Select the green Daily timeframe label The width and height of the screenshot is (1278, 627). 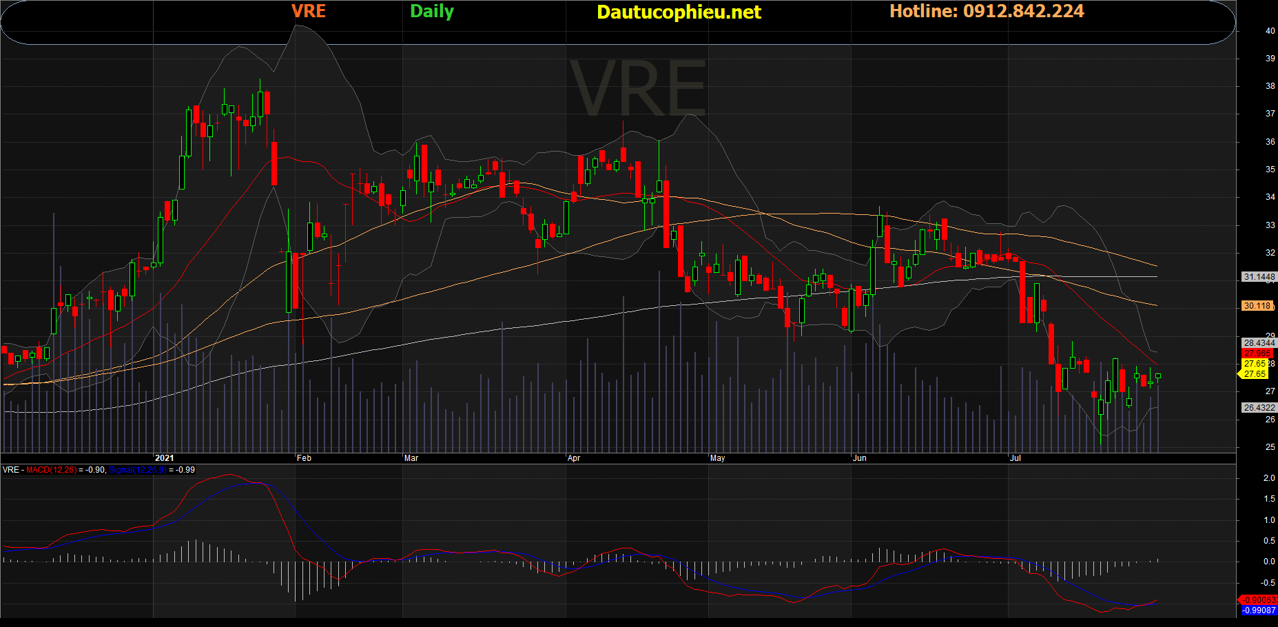click(432, 11)
